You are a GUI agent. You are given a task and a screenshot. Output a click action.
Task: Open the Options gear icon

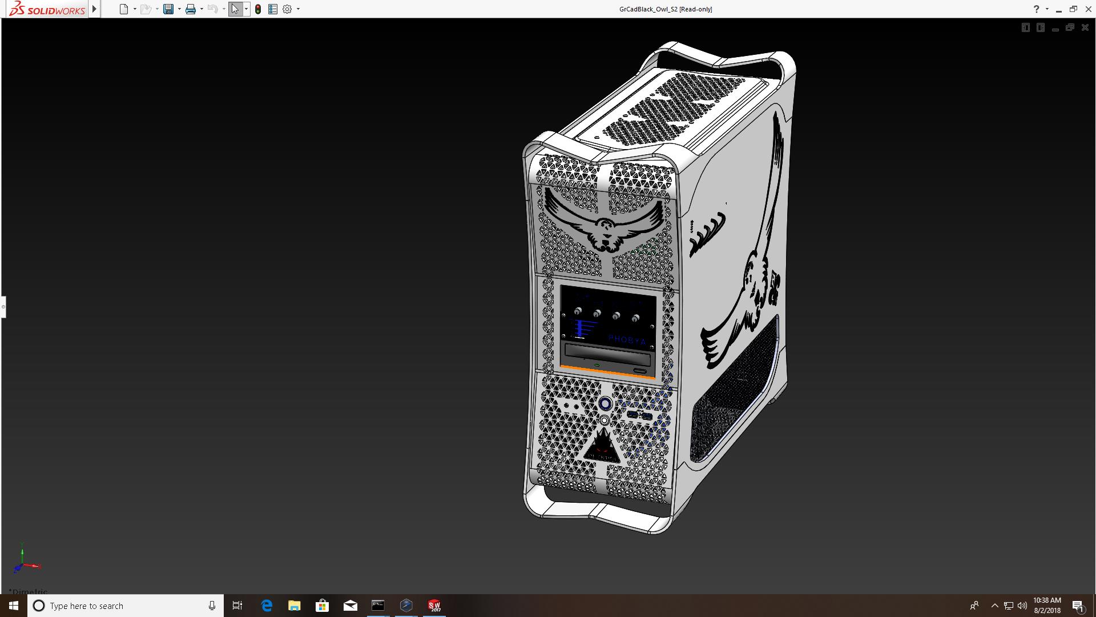tap(287, 9)
